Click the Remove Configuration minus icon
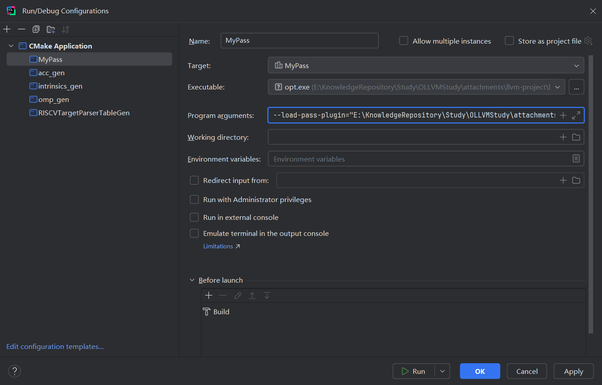 click(x=21, y=29)
